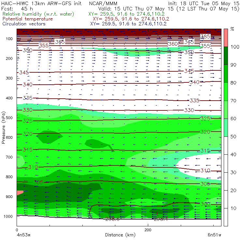Click the 'Pressure (hPa)' axis label
This screenshot has width=241, height=241.
click(3, 128)
